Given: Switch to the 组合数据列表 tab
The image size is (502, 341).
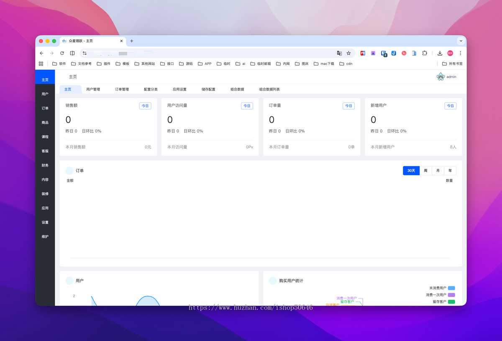Looking at the screenshot, I should pyautogui.click(x=269, y=89).
